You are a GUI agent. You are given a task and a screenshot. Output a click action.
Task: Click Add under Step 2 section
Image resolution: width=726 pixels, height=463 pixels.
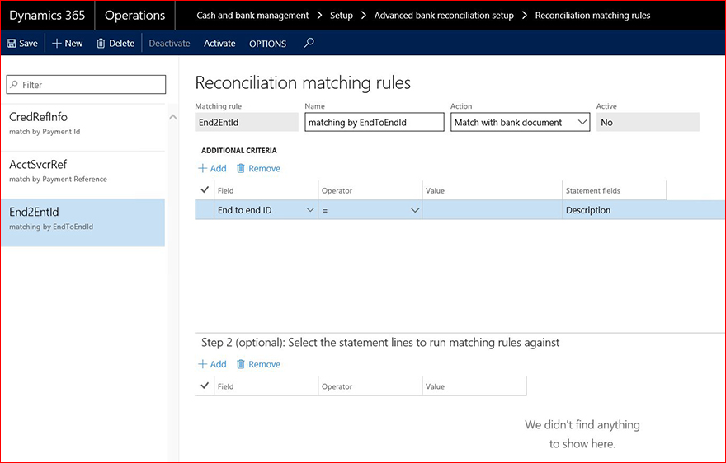(x=218, y=364)
